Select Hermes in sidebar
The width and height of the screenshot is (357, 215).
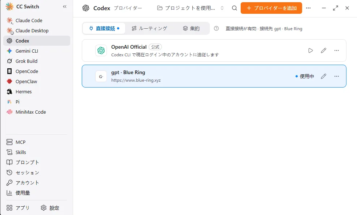[x=37, y=92]
